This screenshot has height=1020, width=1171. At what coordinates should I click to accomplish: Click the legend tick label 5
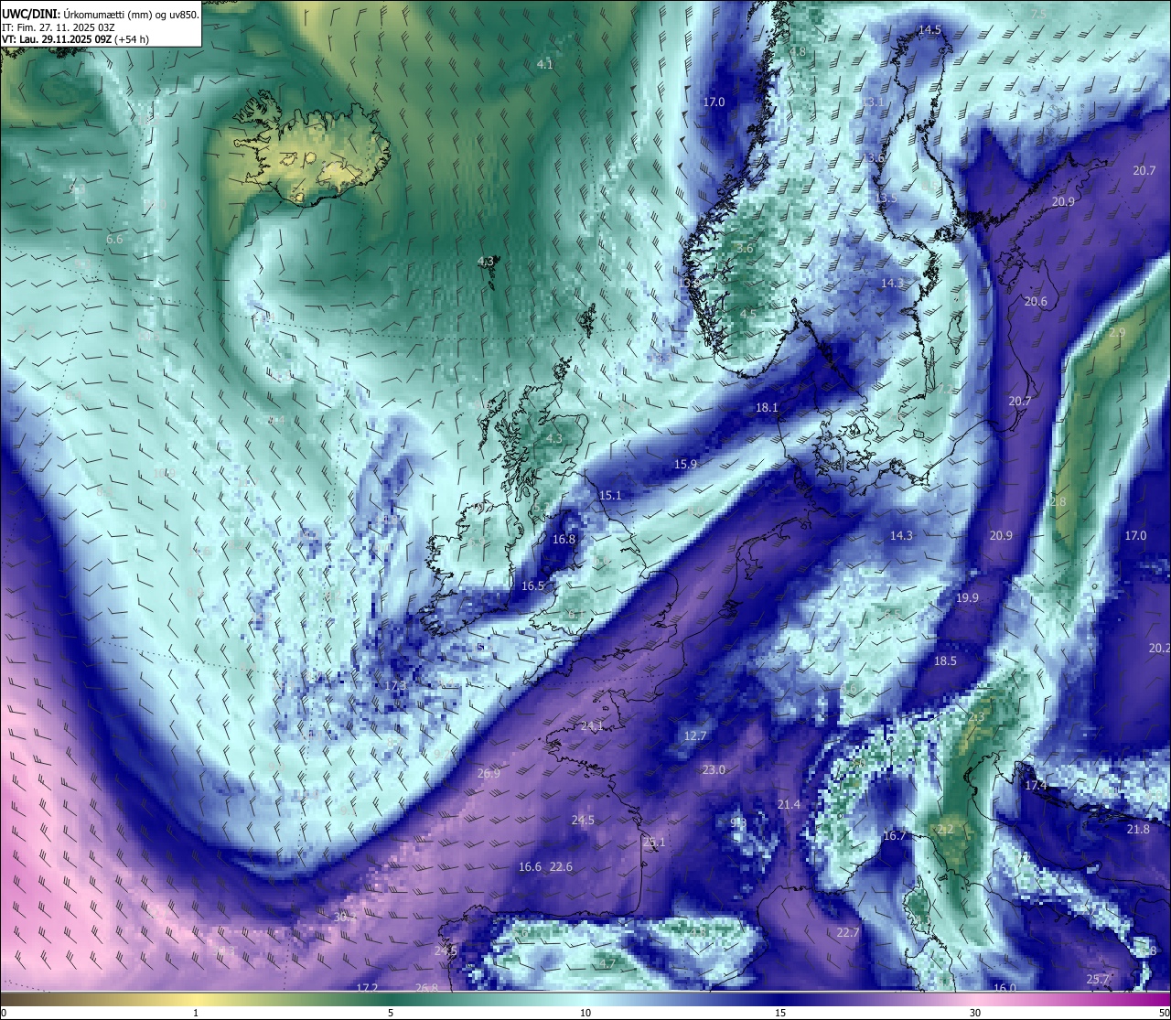point(391,1013)
